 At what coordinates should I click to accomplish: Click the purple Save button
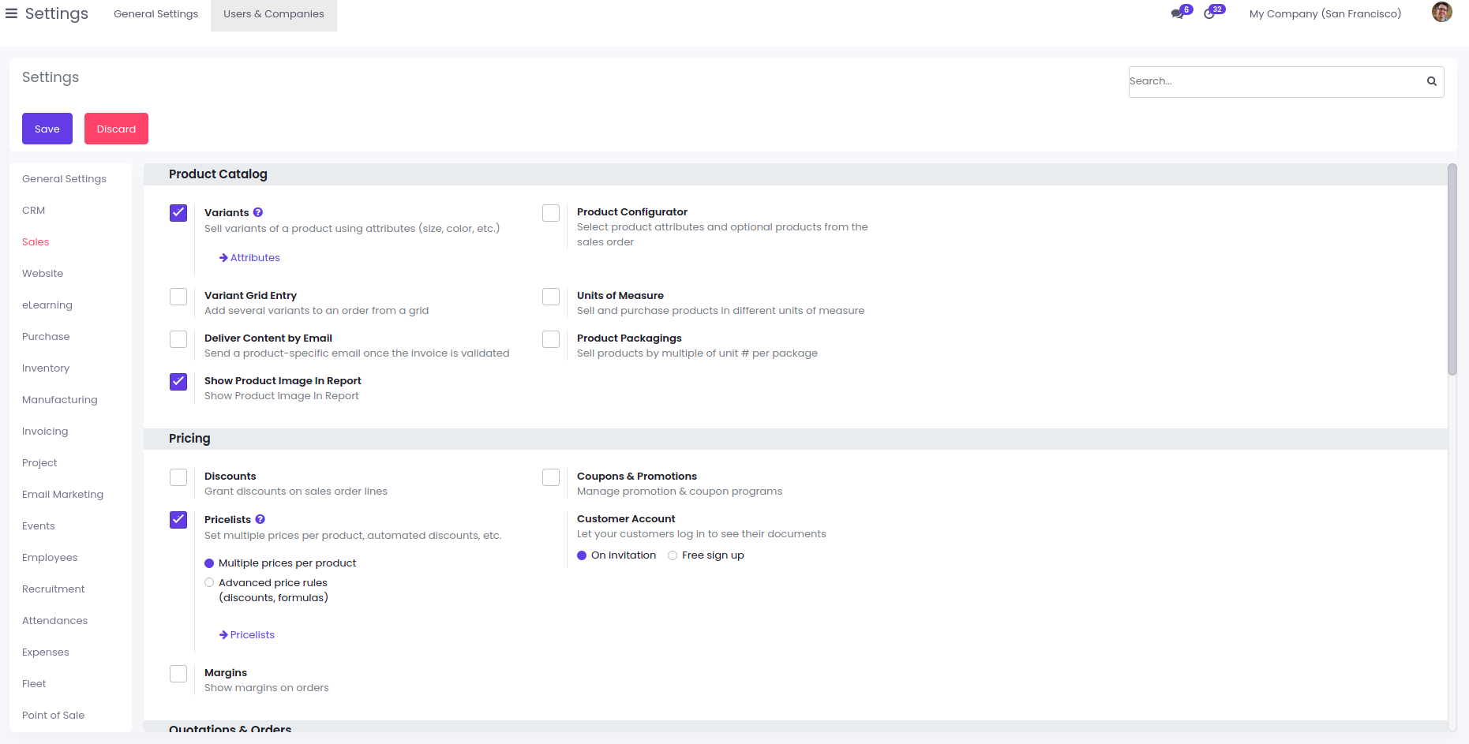tap(47, 129)
